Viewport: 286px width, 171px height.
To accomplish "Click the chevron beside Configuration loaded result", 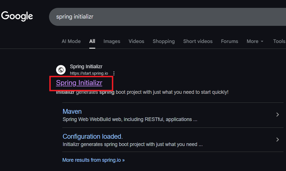I will (x=278, y=140).
